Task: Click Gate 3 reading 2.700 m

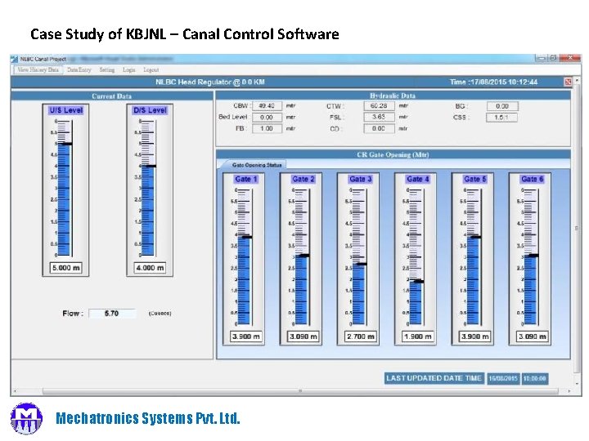Action: click(361, 336)
